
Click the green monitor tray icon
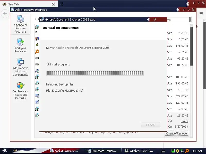pyautogui.click(x=173, y=151)
